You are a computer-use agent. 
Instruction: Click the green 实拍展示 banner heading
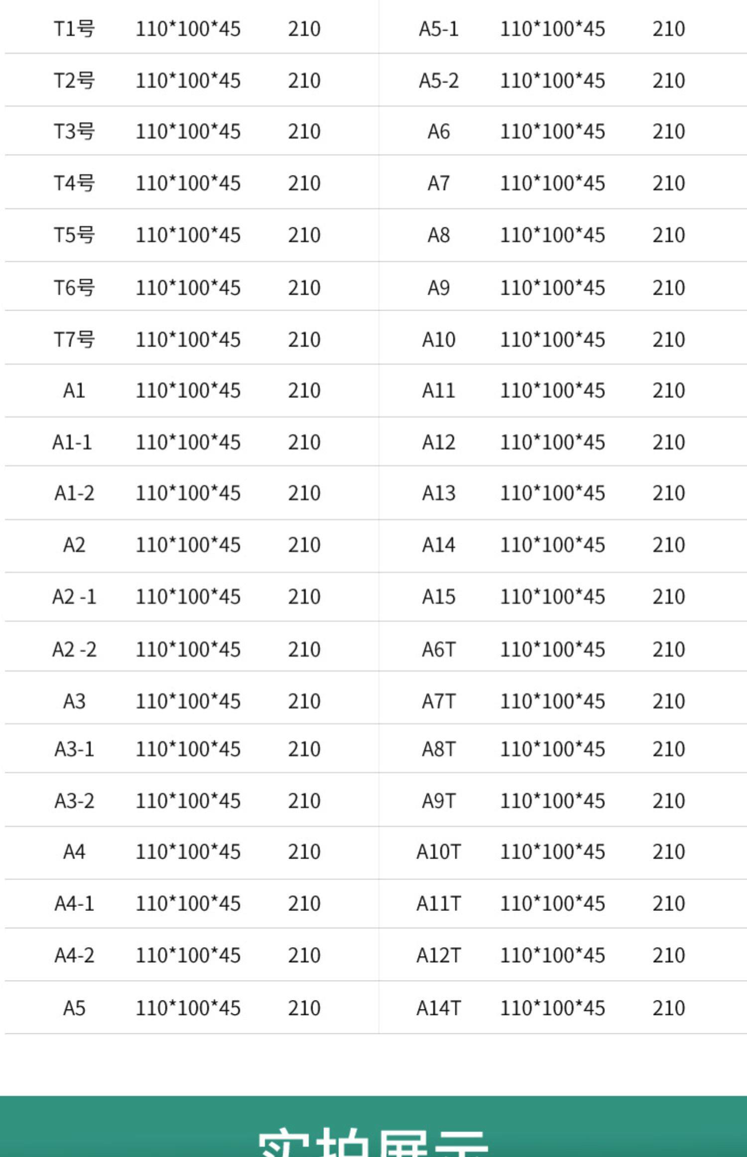(373, 1141)
